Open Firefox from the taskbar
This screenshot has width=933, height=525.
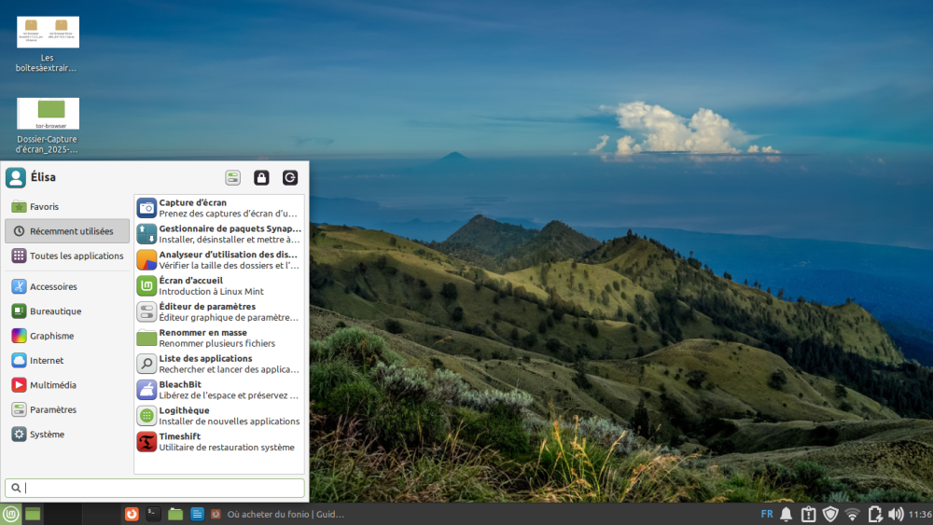(132, 514)
